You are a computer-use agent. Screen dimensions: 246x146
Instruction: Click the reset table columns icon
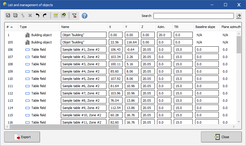click(x=63, y=16)
